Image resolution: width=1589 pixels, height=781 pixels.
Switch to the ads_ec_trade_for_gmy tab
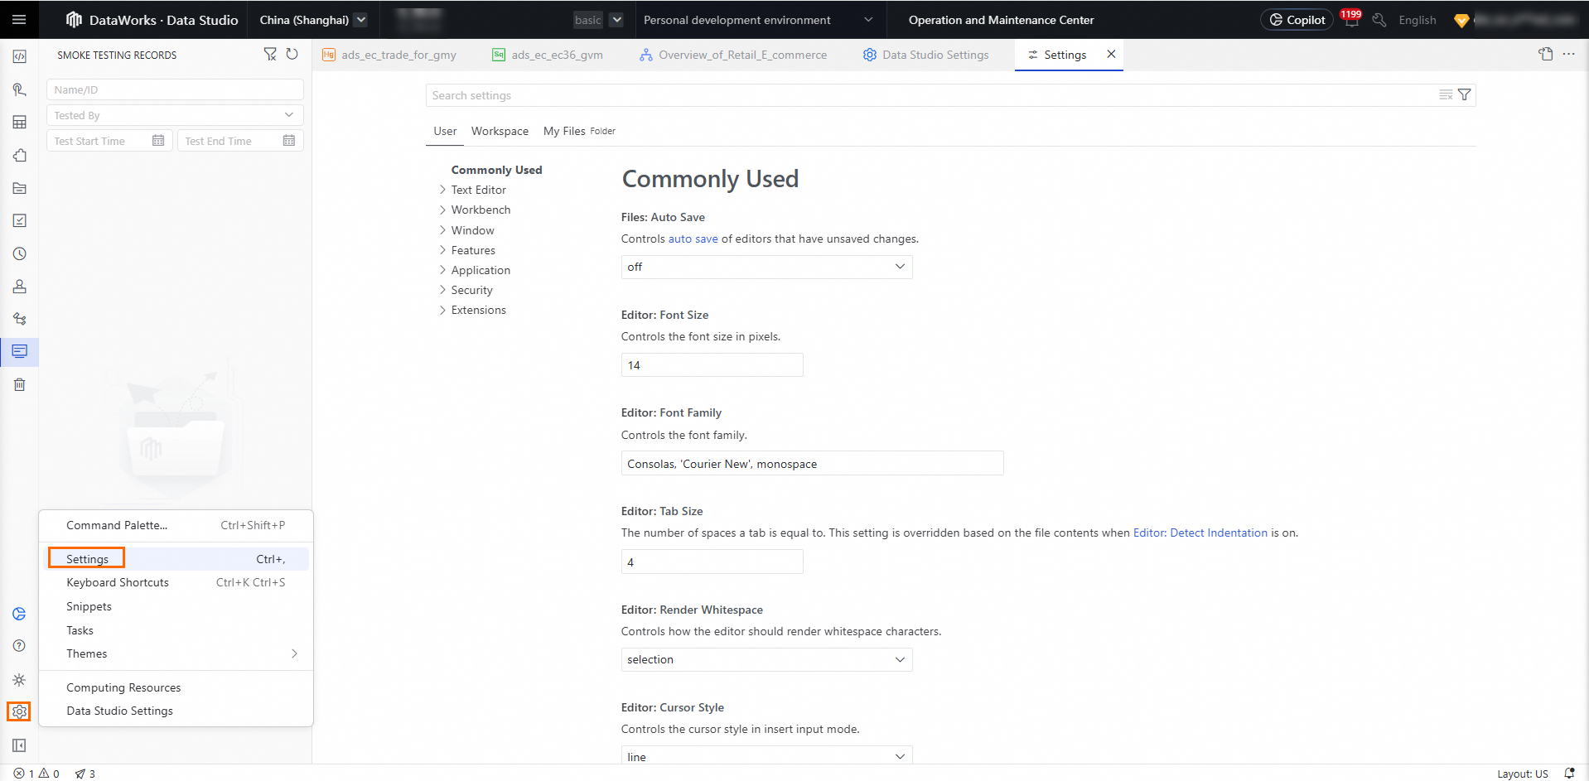point(398,55)
